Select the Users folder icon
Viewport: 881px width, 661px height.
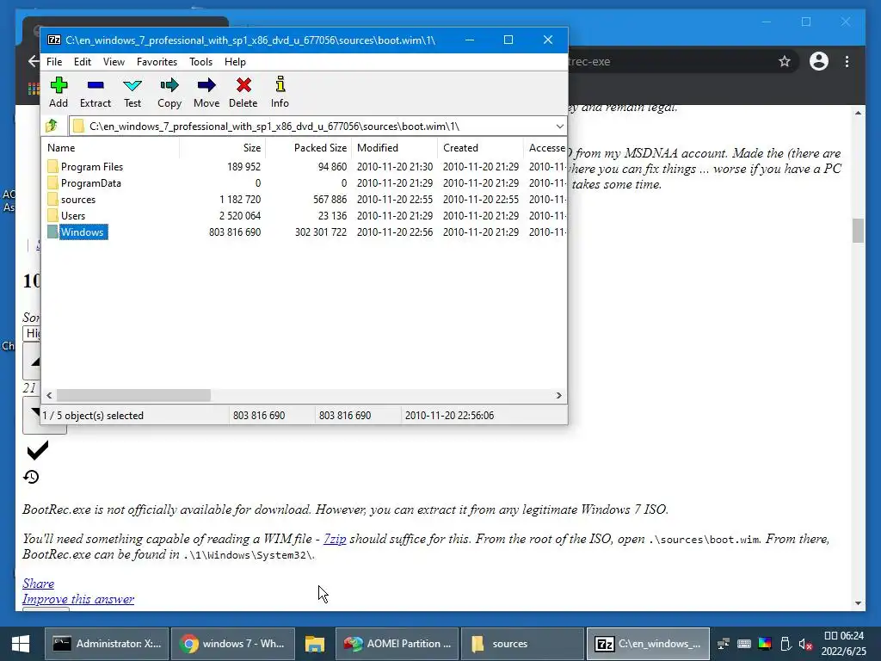tap(52, 215)
